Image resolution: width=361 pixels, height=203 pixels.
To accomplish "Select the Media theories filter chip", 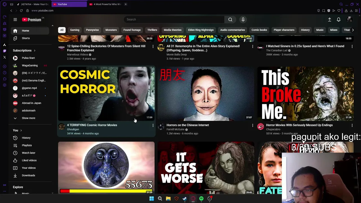I will 173,30.
